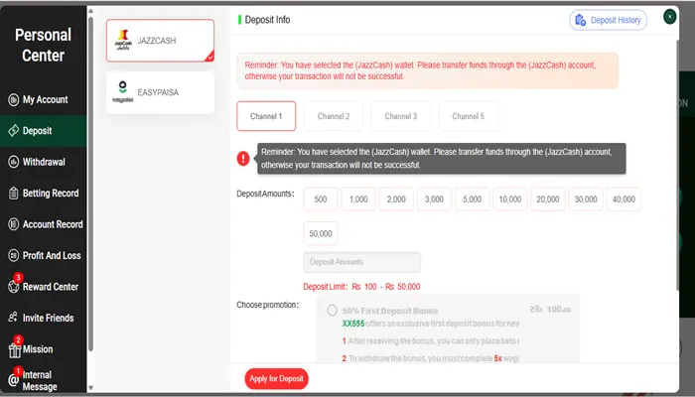This screenshot has height=397, width=695.
Task: Go to Betting Record
Action: pos(43,194)
